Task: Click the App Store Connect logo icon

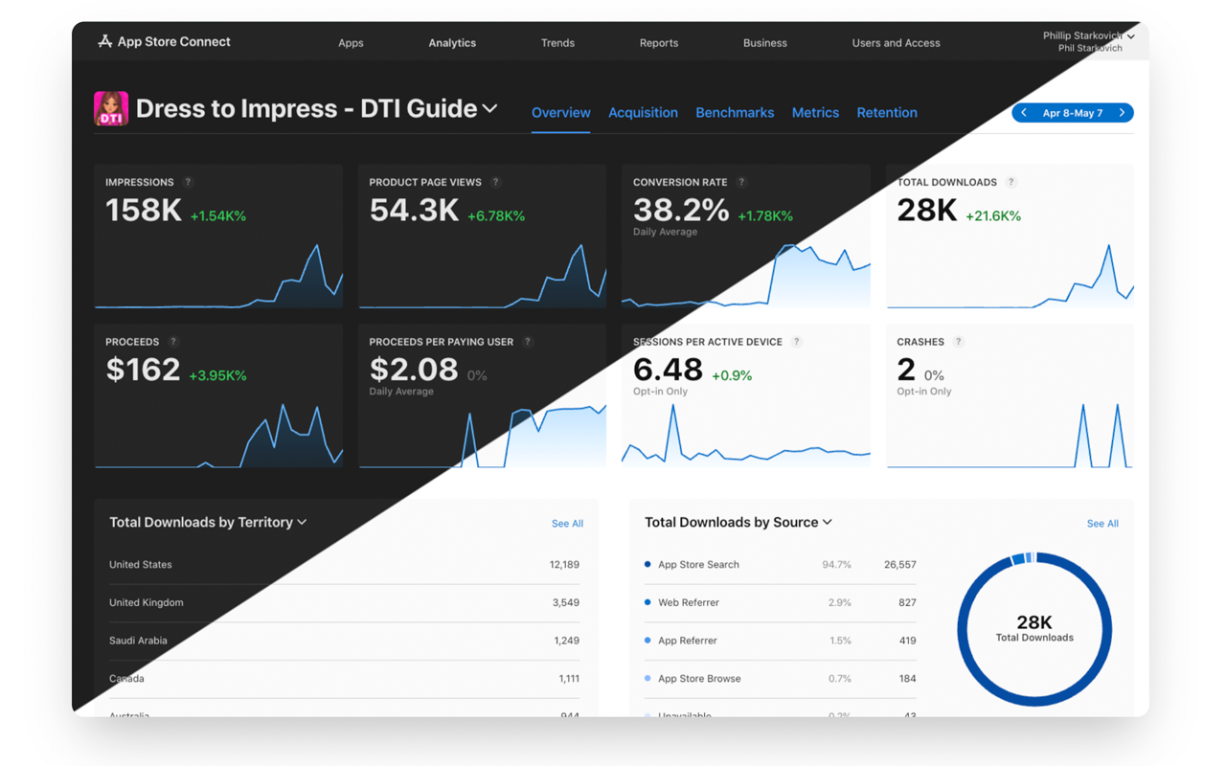Action: coord(104,41)
